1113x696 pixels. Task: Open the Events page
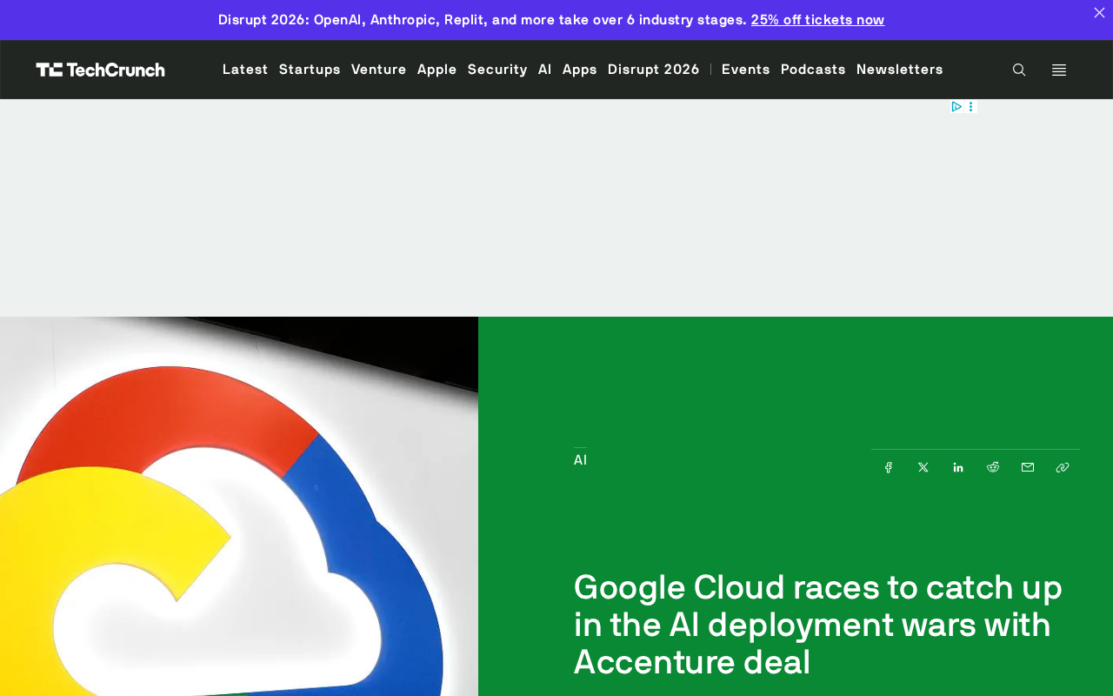[x=746, y=70]
